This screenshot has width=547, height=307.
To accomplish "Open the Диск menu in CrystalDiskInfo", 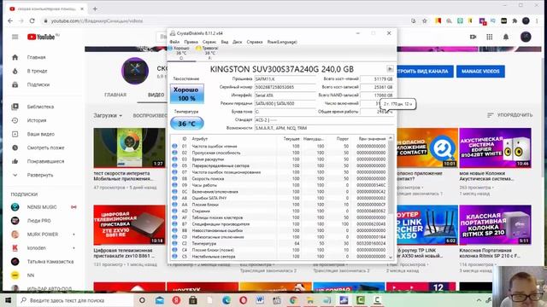I will point(238,42).
